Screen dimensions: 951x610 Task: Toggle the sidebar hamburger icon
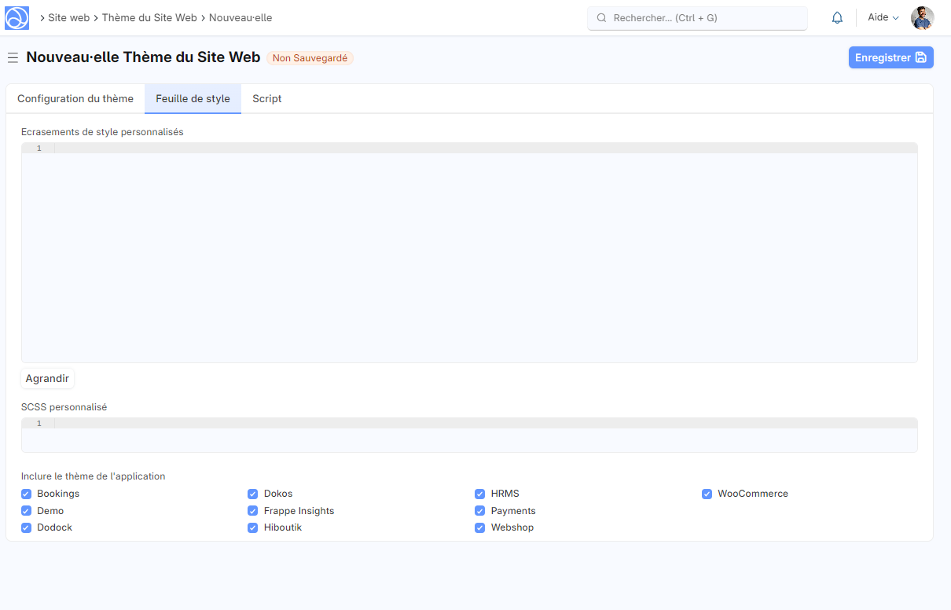pos(13,58)
